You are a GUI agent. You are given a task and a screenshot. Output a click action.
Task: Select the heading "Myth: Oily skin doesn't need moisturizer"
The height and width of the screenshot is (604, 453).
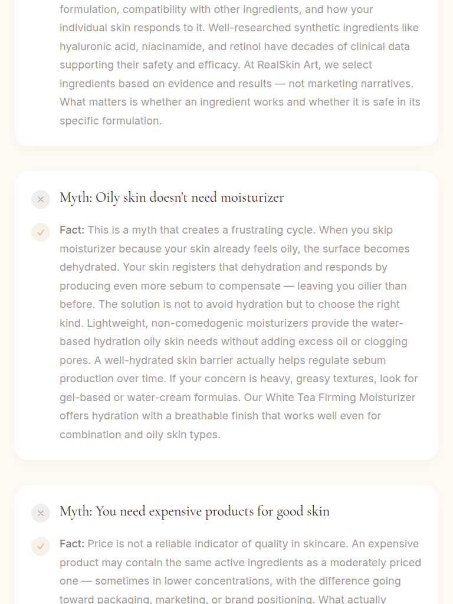[172, 198]
